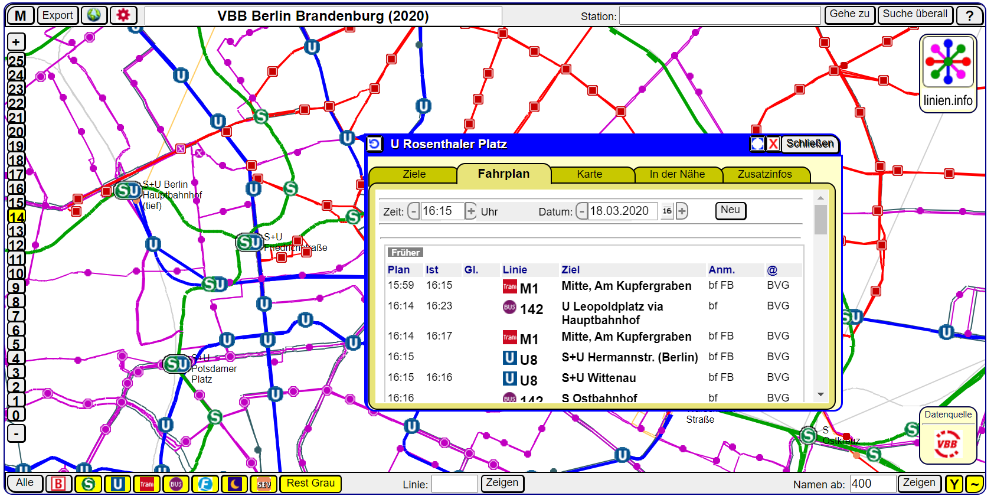This screenshot has height=496, width=994.
Task: Click the Namen ab input field
Action: pos(873,484)
